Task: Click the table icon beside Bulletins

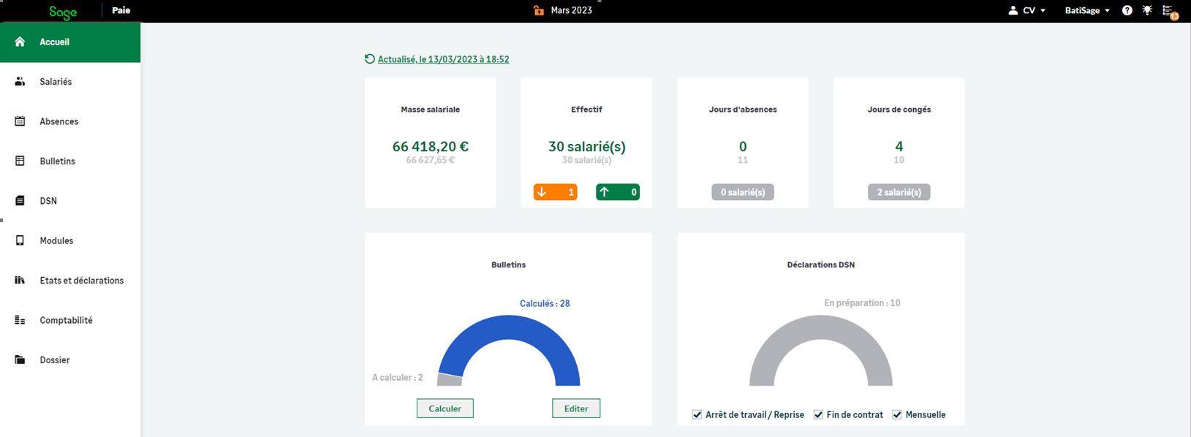Action: [20, 161]
